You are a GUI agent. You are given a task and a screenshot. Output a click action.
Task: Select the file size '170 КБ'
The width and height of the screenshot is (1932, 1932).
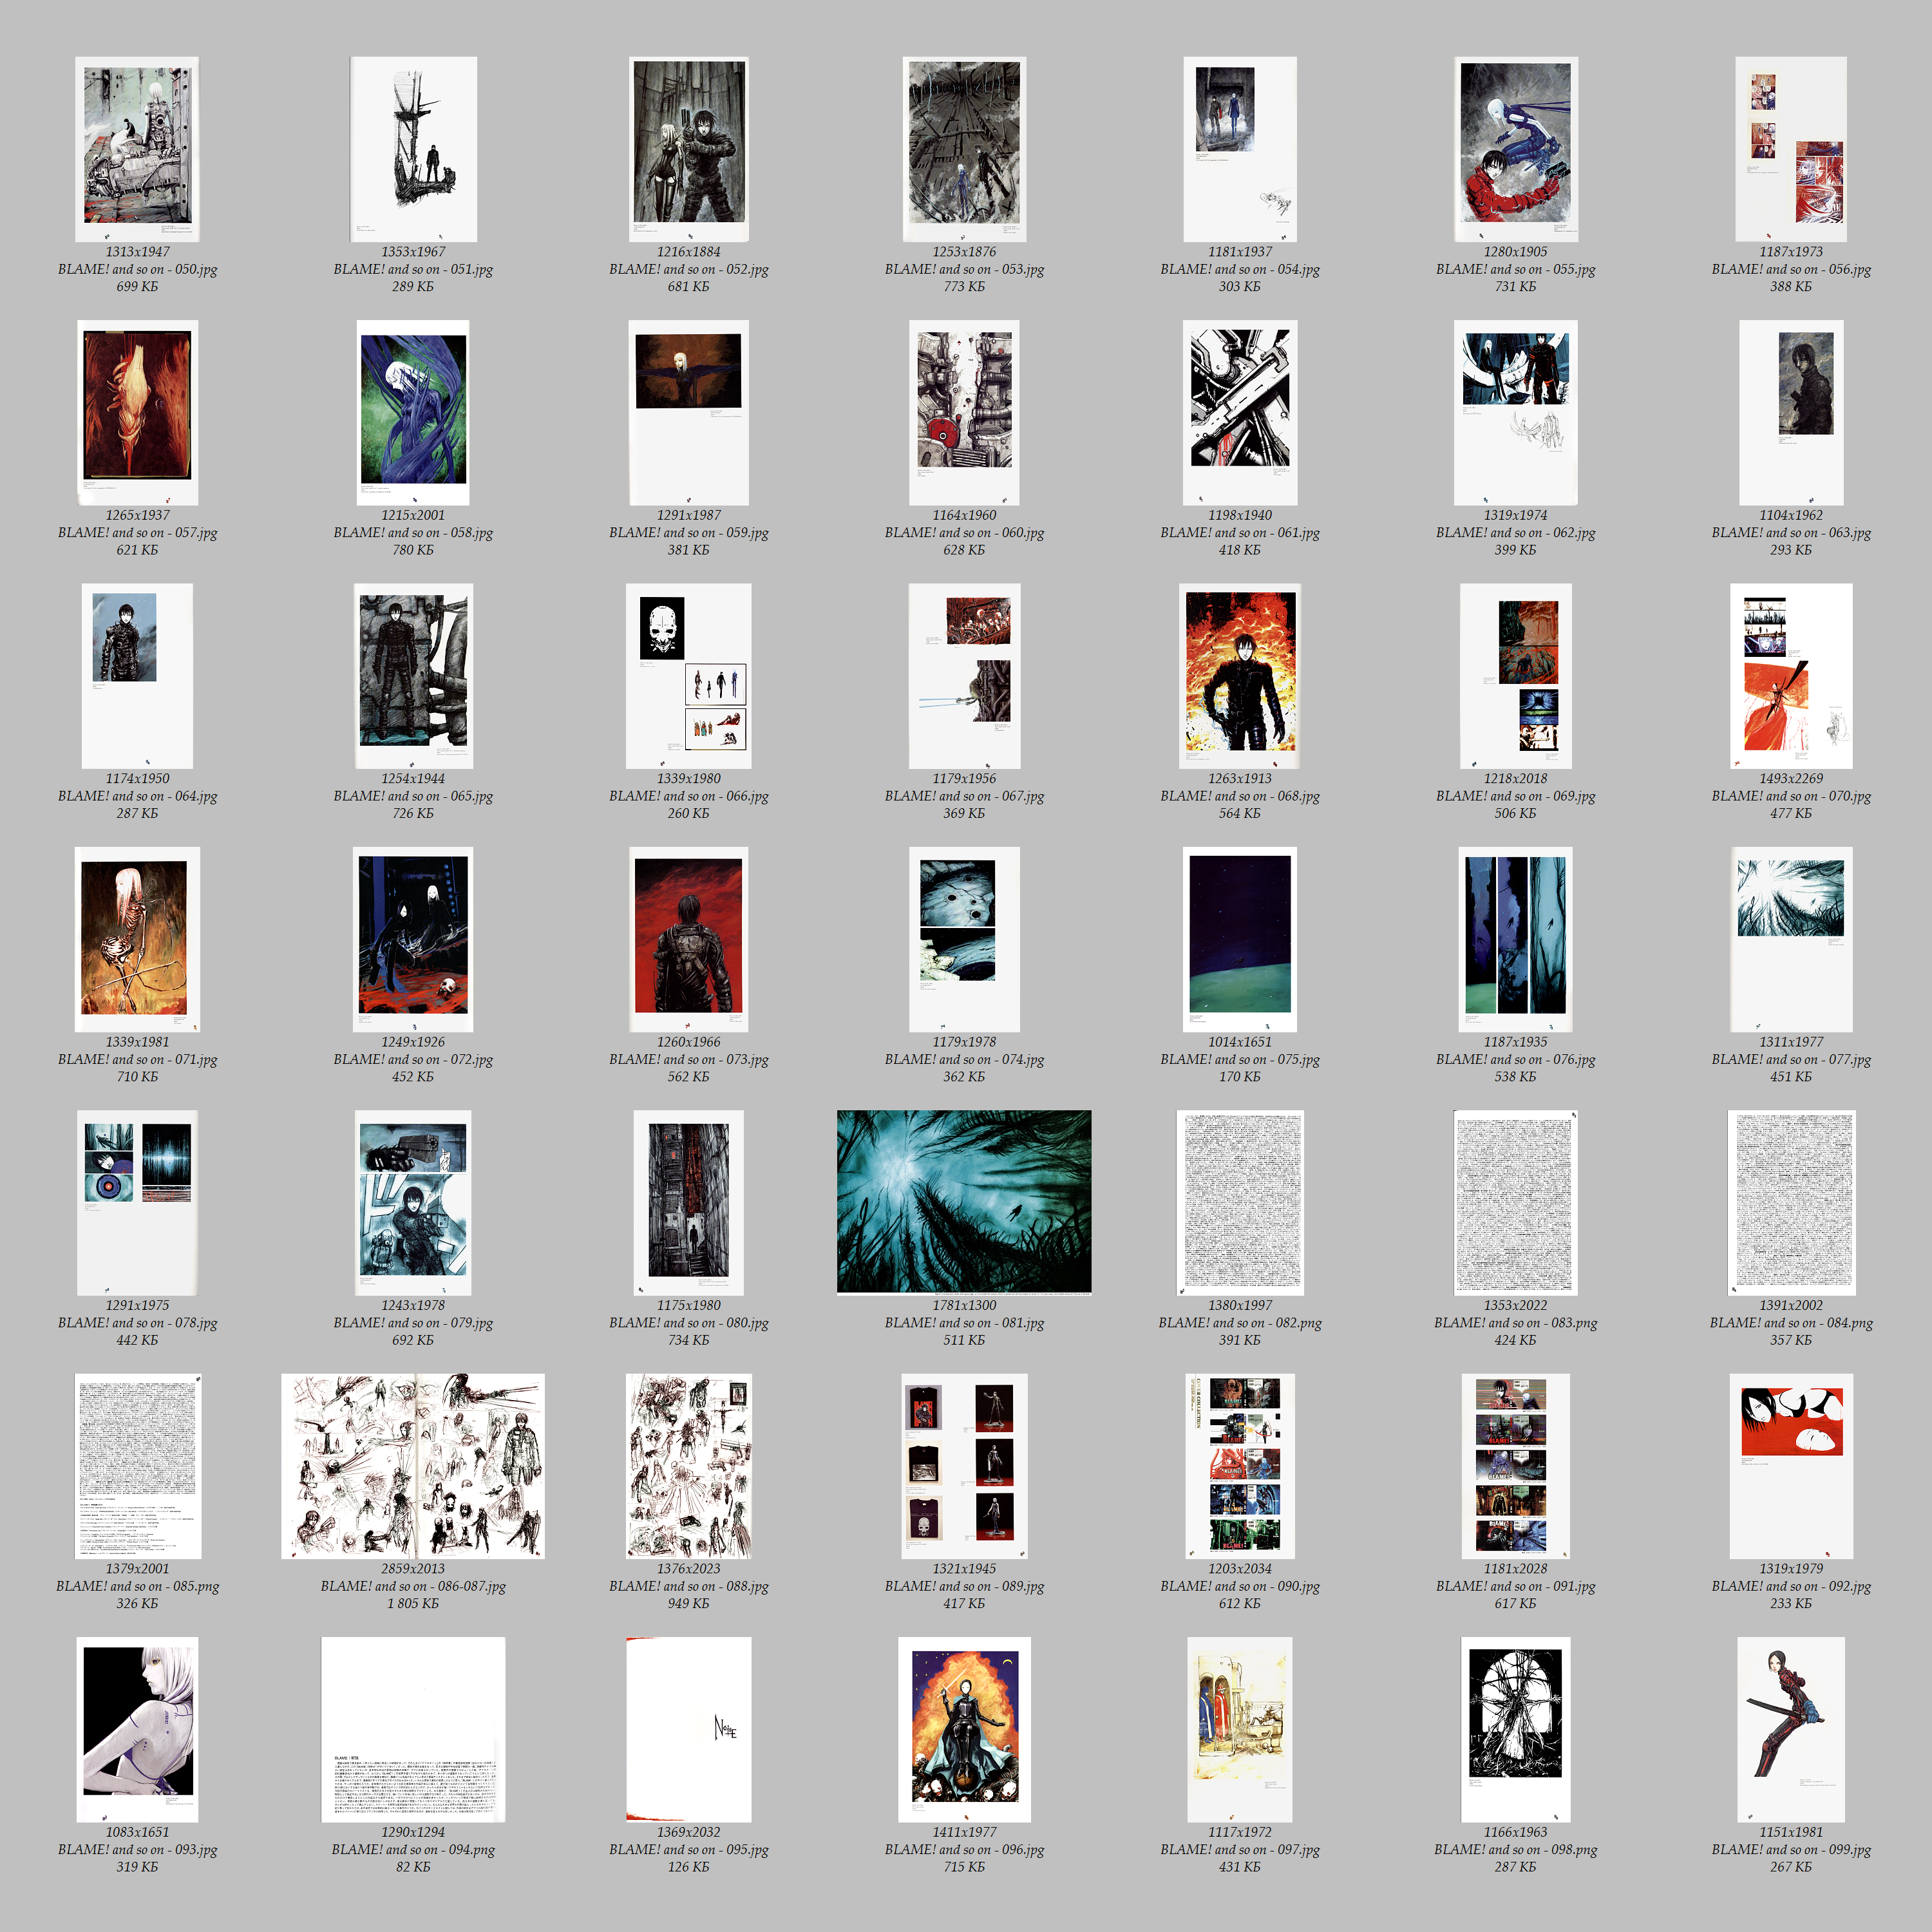click(1240, 1076)
